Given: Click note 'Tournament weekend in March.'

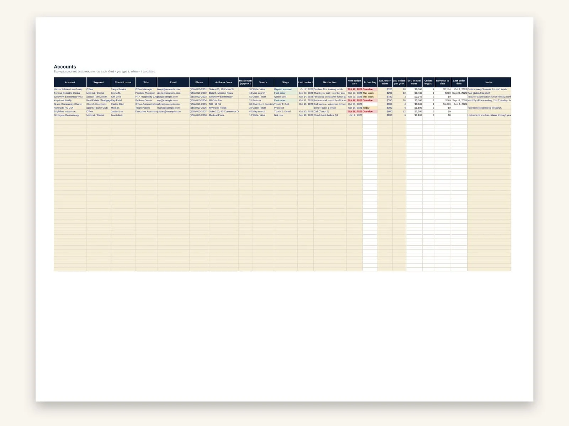Looking at the screenshot, I should 489,108.
